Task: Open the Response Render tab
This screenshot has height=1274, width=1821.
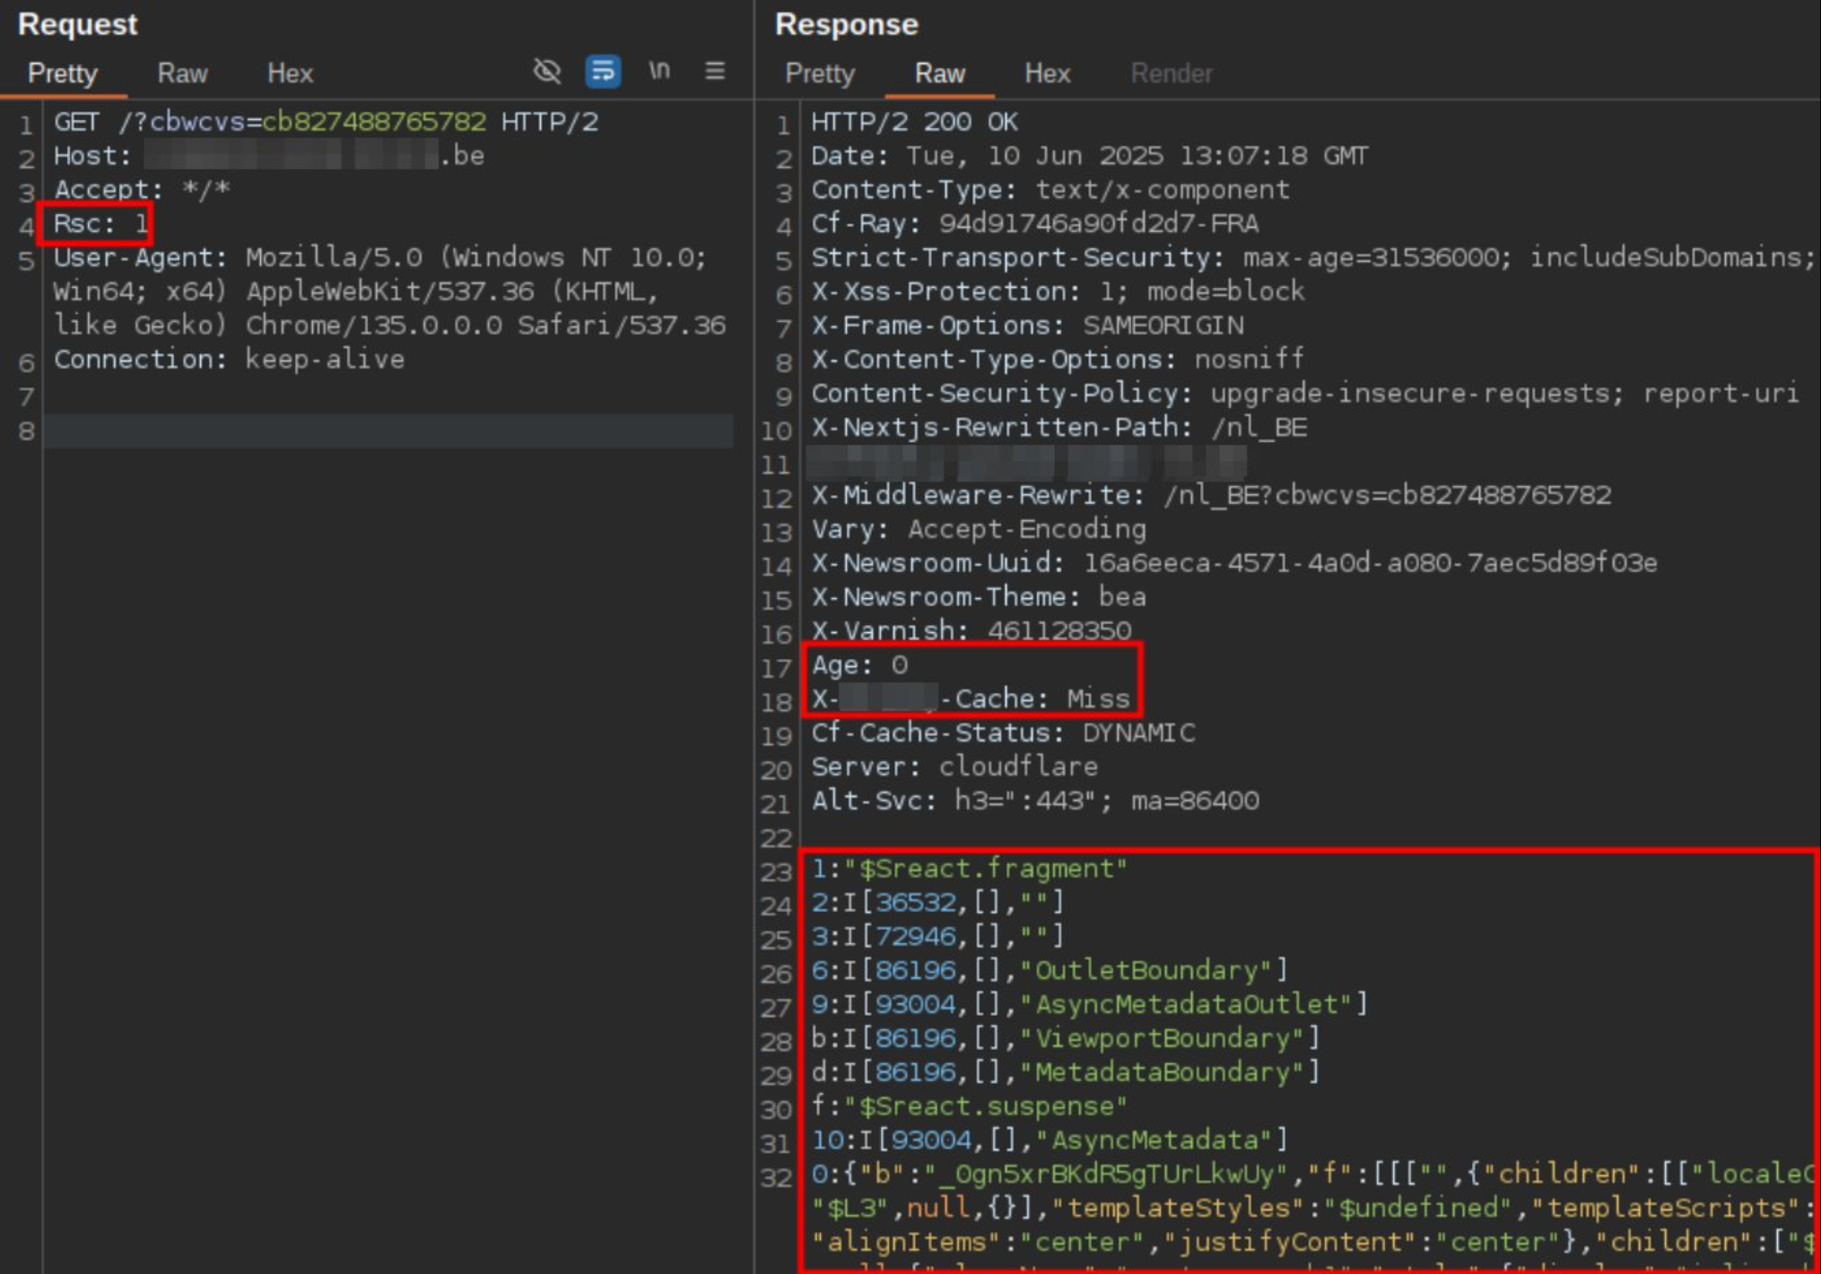Action: [1171, 74]
